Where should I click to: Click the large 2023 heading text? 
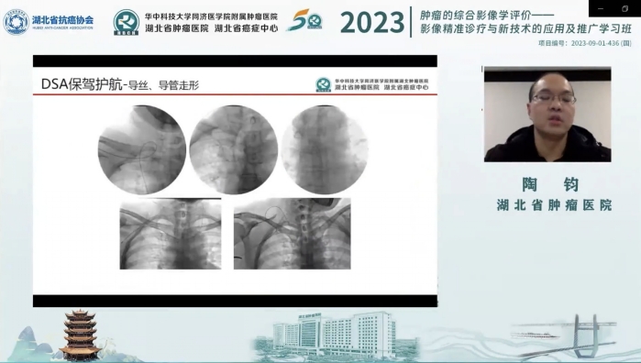372,22
